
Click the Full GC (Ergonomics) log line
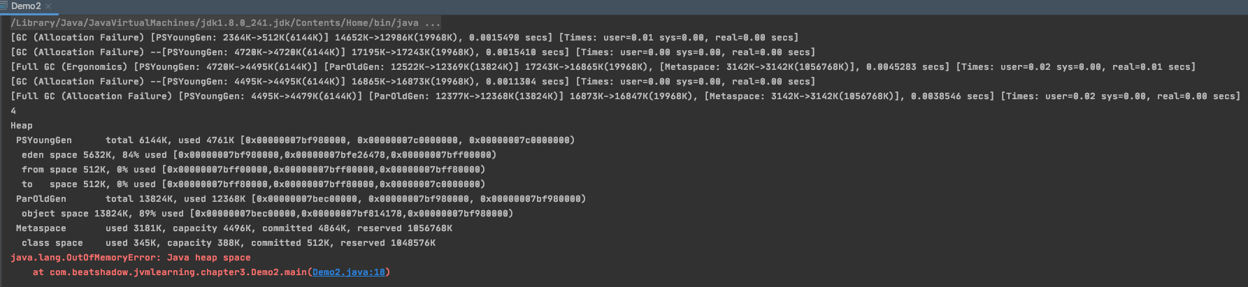click(x=603, y=67)
